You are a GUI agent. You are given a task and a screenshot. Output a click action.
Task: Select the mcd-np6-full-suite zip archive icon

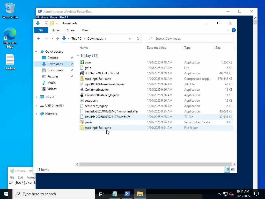82,79
